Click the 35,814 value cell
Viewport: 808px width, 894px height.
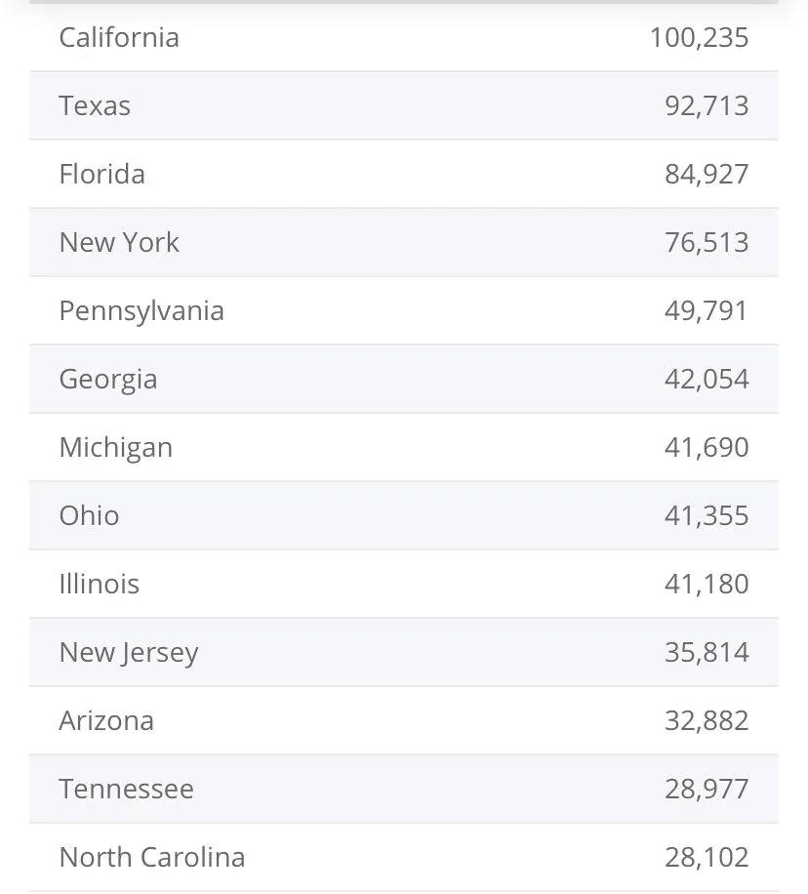(x=707, y=653)
